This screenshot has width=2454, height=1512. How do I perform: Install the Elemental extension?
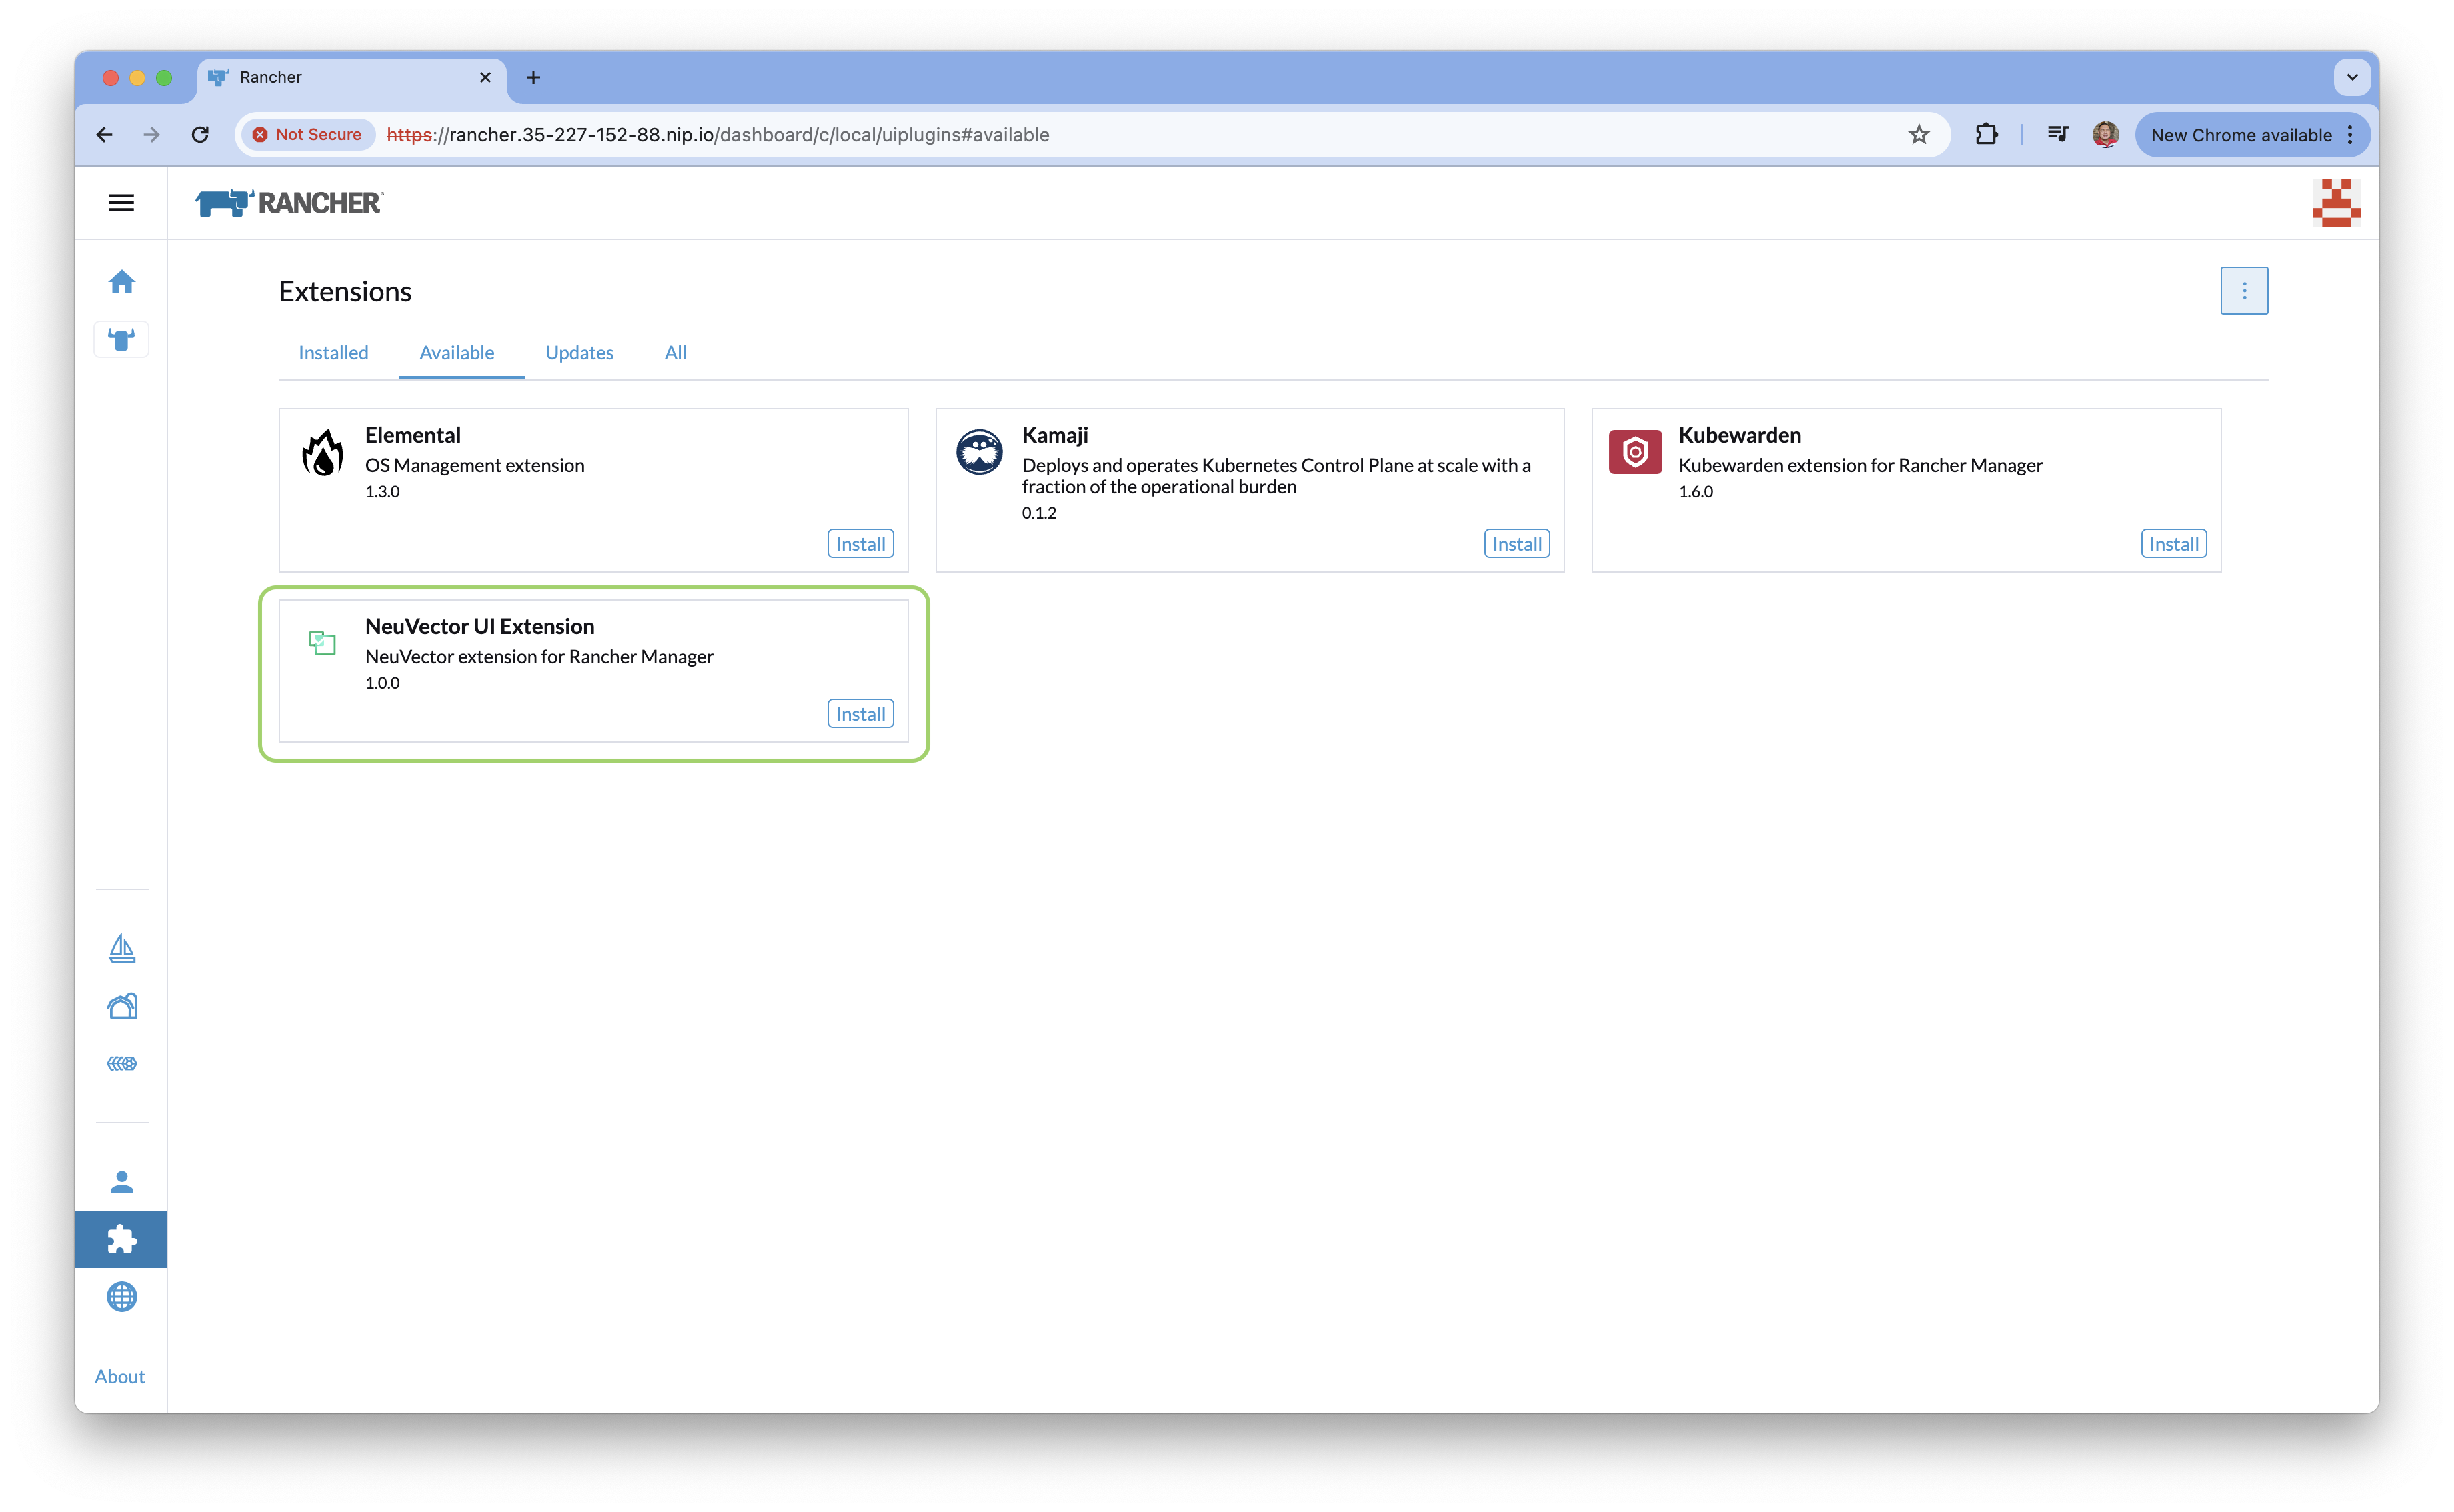[860, 544]
